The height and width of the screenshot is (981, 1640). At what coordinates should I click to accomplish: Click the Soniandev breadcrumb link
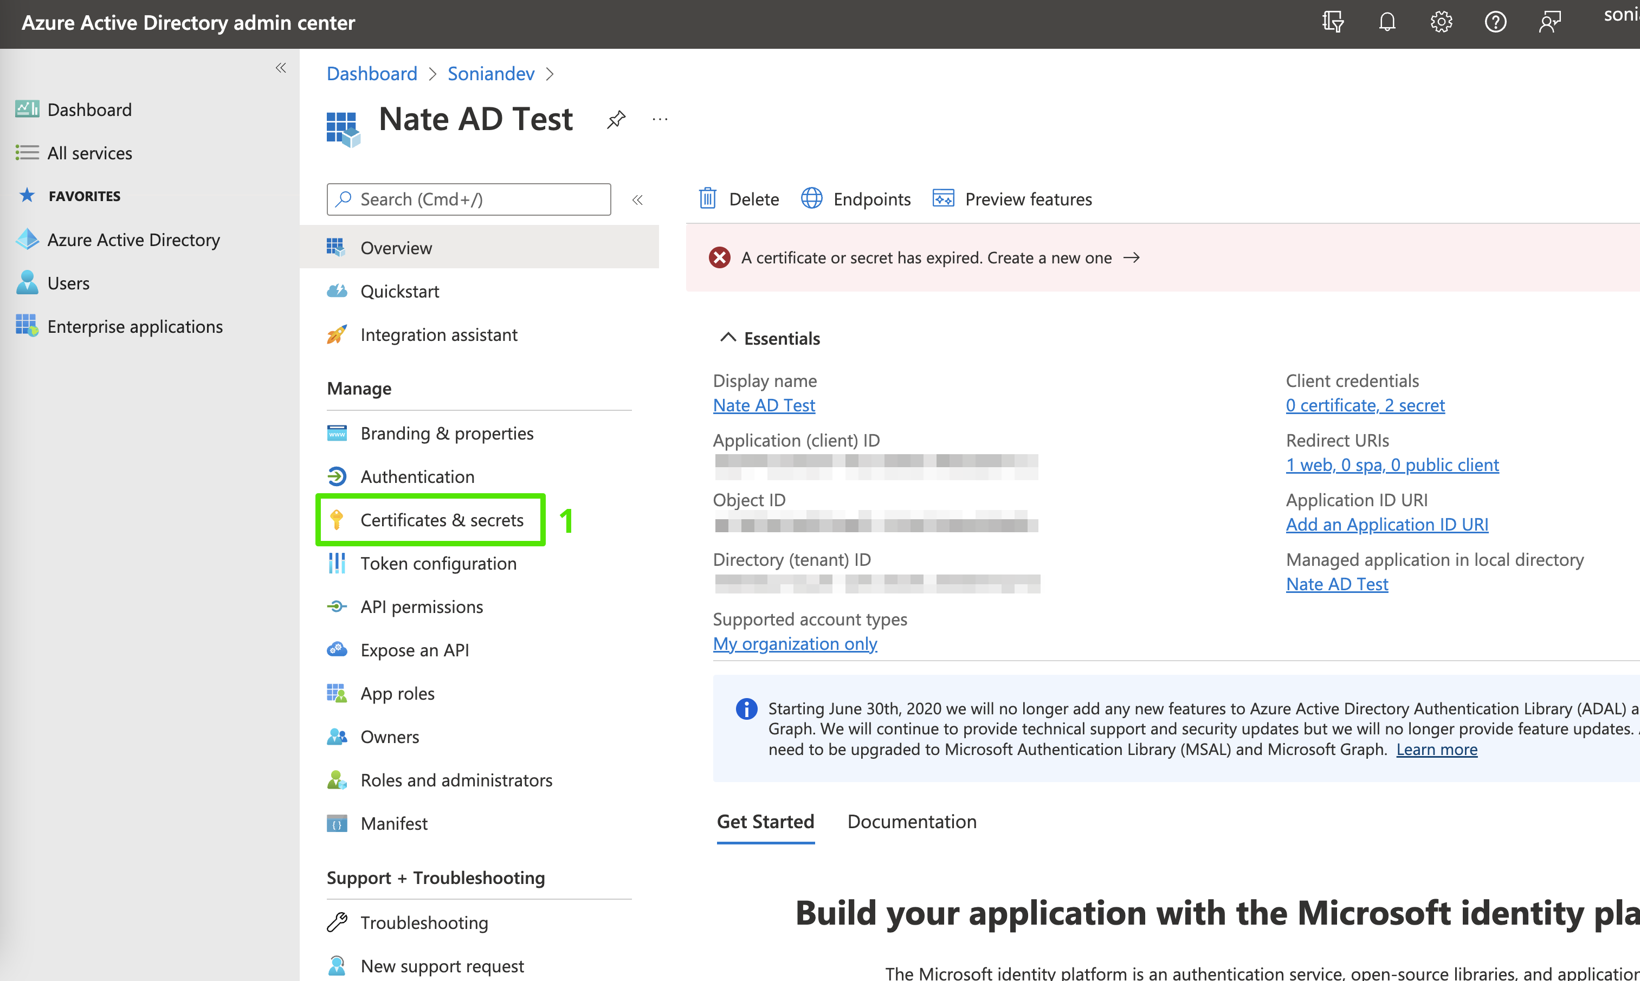pyautogui.click(x=491, y=73)
